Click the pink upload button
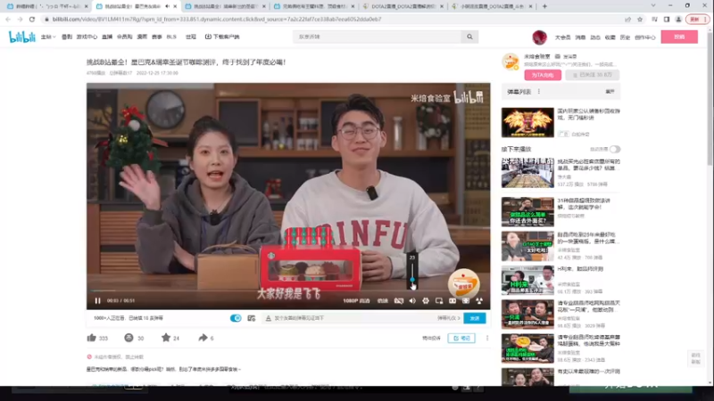 679,37
